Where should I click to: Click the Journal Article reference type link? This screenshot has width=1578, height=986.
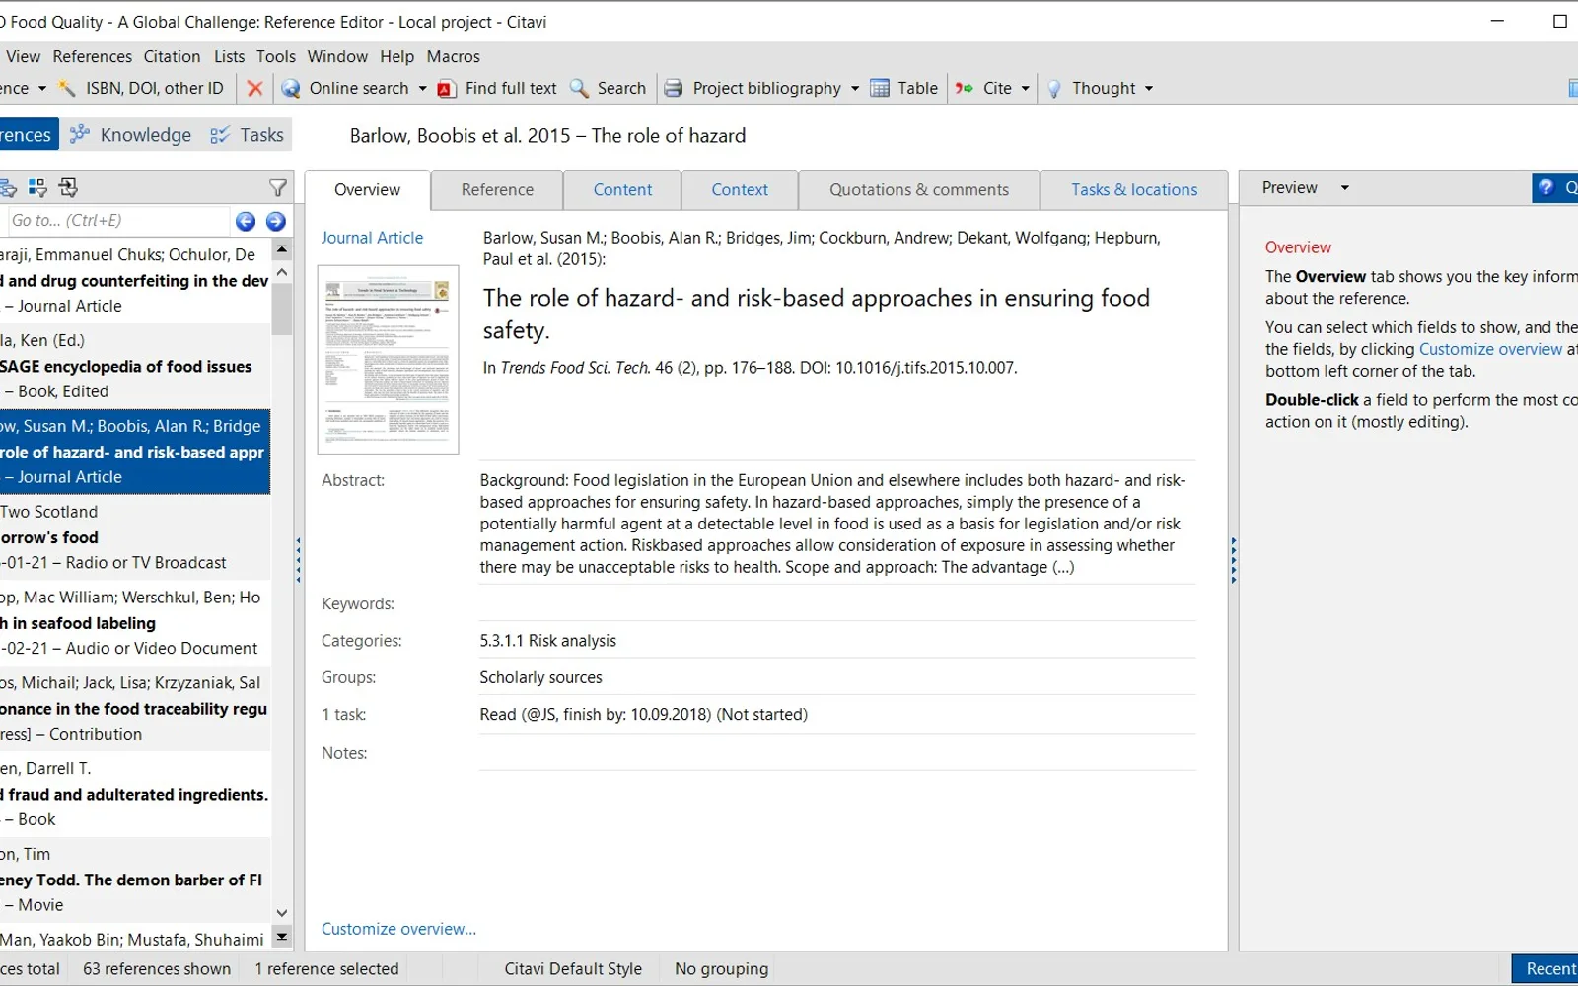(372, 238)
